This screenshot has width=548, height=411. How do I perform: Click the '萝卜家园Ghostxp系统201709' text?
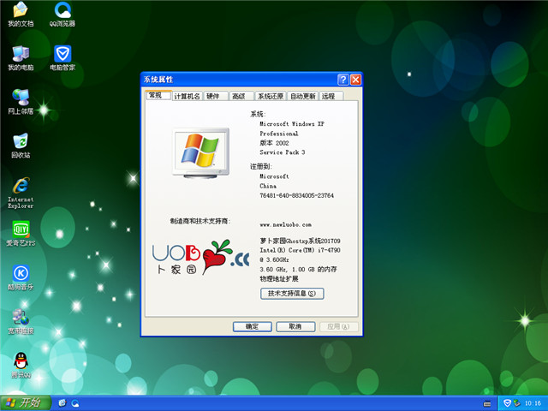click(x=300, y=241)
